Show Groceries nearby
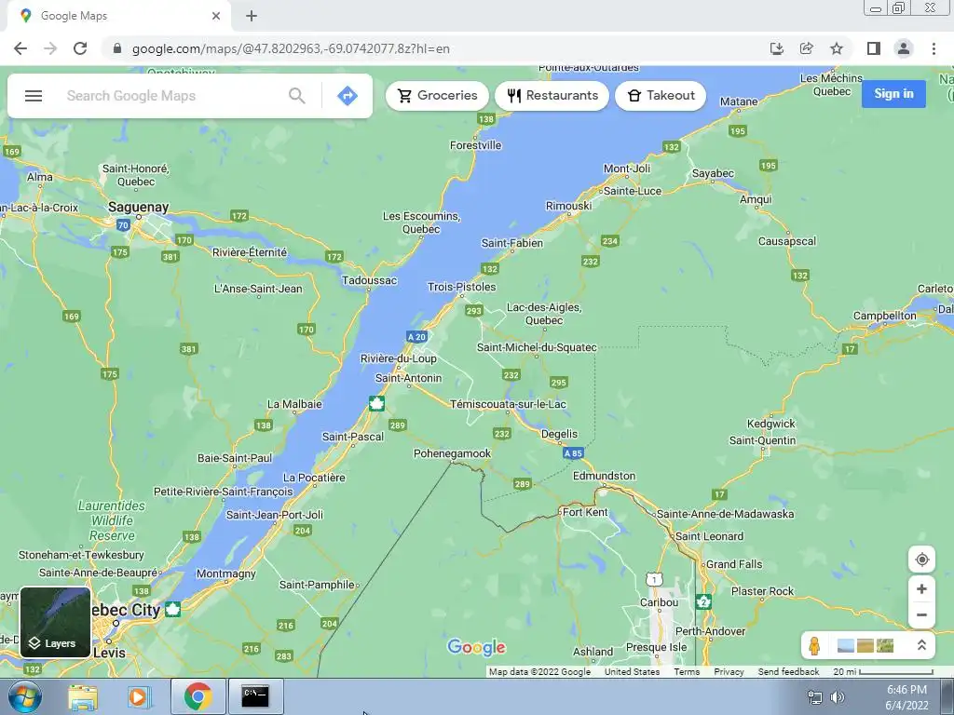954x715 pixels. tap(437, 96)
